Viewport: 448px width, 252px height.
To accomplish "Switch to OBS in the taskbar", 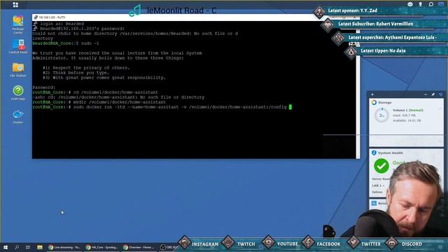I will (168, 247).
